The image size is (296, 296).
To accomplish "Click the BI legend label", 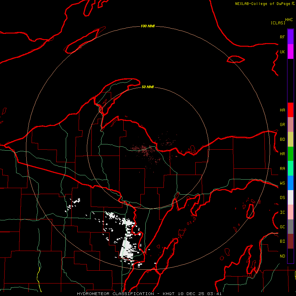I will coord(282,241).
